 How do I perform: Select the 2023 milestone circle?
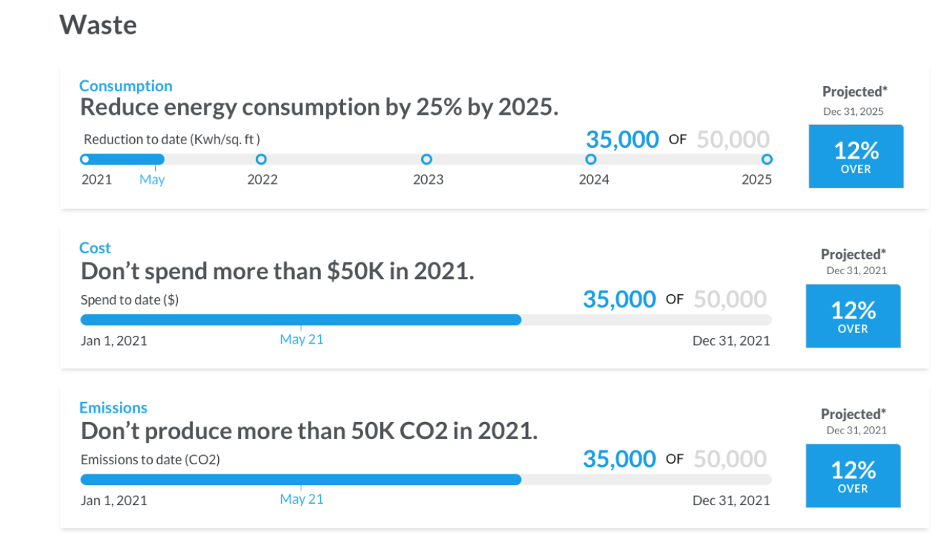(427, 159)
